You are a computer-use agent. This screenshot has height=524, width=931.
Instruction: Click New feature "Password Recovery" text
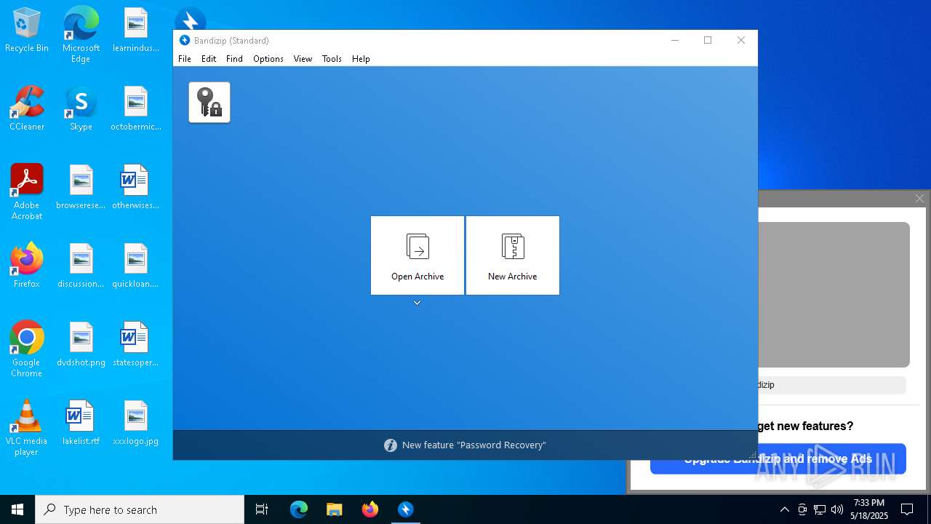click(474, 445)
